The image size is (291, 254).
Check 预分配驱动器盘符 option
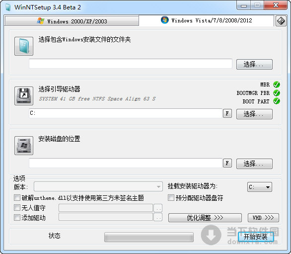click(x=171, y=198)
